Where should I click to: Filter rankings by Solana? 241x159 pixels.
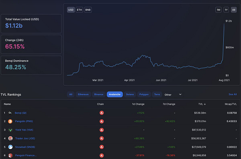(x=130, y=94)
